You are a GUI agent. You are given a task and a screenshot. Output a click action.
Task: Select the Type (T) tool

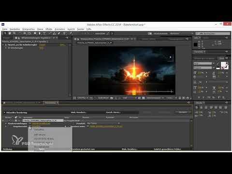pos(44,33)
